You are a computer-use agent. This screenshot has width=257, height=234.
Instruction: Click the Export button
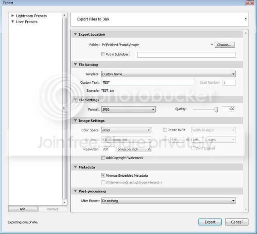210,222
